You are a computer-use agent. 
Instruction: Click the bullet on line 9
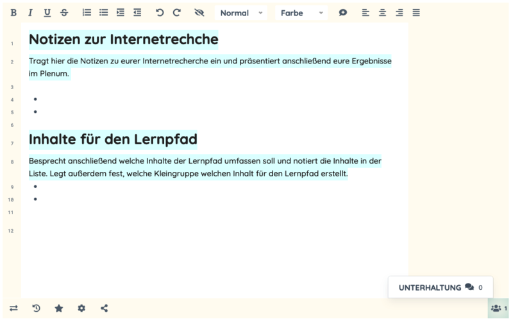(35, 187)
